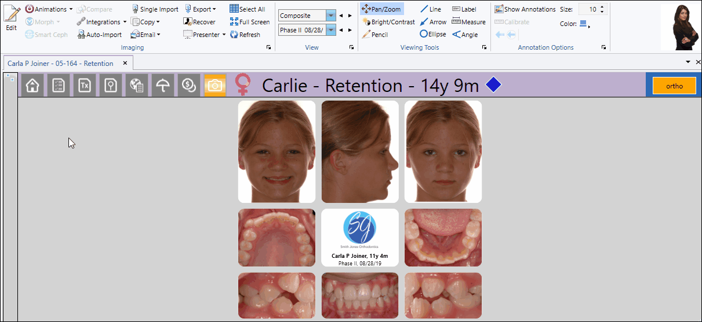This screenshot has height=322, width=702.
Task: Toggle Show Annotations
Action: pyautogui.click(x=525, y=9)
